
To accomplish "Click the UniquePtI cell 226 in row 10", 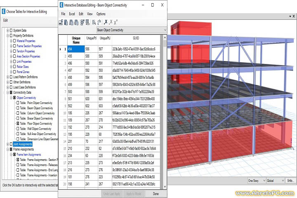I will 91,113.
